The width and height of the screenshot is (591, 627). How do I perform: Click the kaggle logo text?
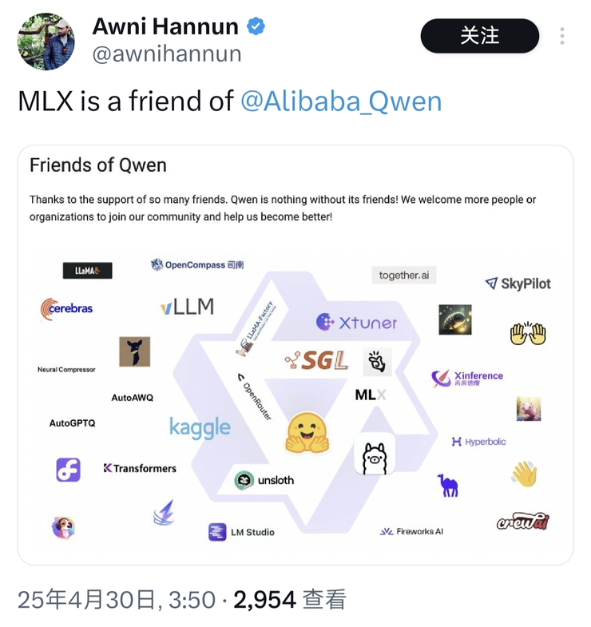click(x=200, y=427)
